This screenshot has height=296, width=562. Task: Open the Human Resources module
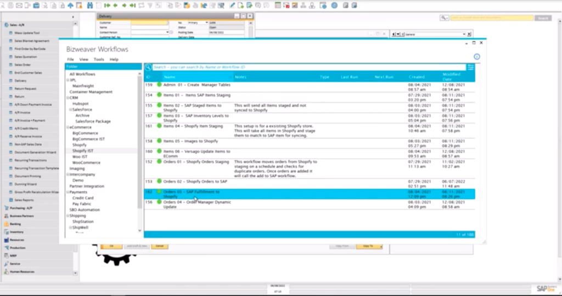(22, 271)
